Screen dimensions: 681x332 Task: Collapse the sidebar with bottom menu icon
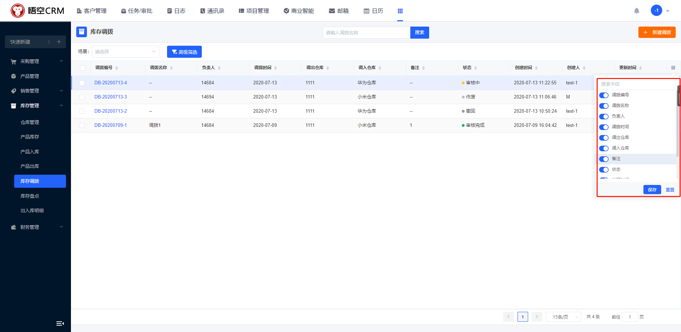[60, 323]
